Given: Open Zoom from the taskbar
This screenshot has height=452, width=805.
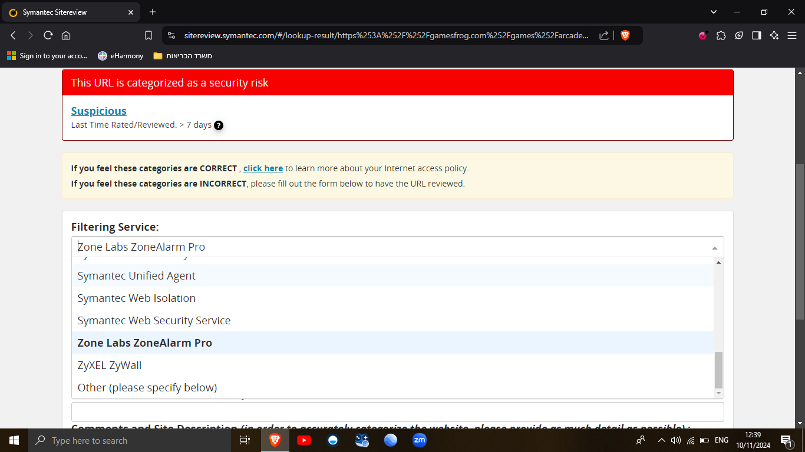Looking at the screenshot, I should pyautogui.click(x=420, y=440).
